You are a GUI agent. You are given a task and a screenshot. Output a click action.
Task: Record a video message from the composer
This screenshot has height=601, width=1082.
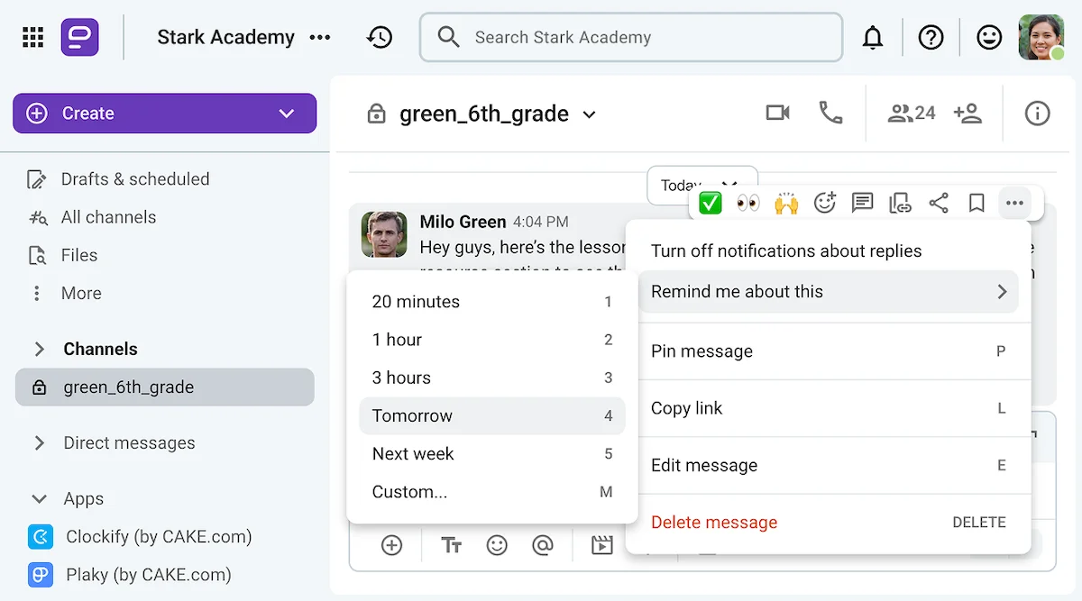point(601,545)
